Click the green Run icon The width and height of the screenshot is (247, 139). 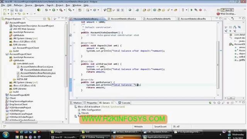pyautogui.click(x=54, y=10)
